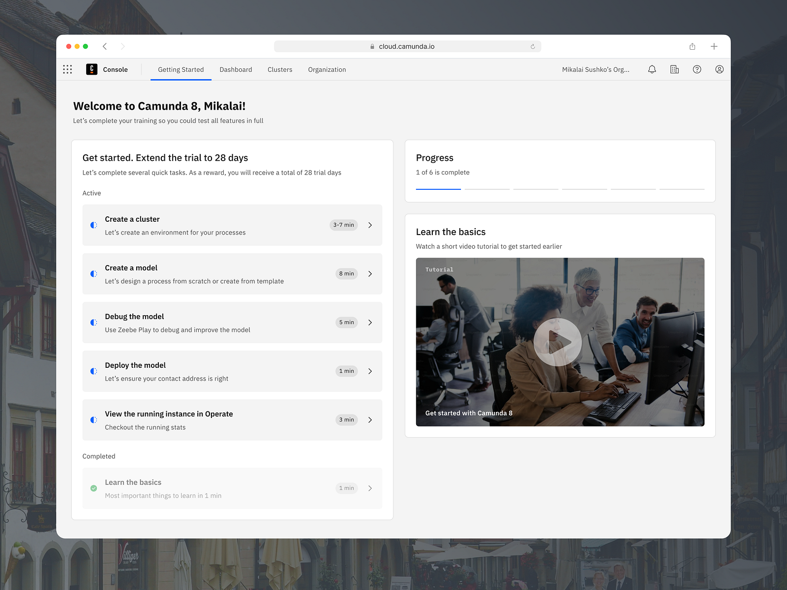
Task: Open the Deploy the model task
Action: [x=232, y=371]
